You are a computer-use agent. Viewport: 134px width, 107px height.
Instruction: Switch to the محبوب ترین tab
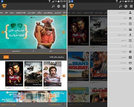31,13
